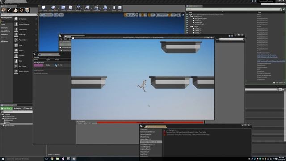286x161 pixels.
Task: Open the viewport Show dropdown
Action: point(62,15)
